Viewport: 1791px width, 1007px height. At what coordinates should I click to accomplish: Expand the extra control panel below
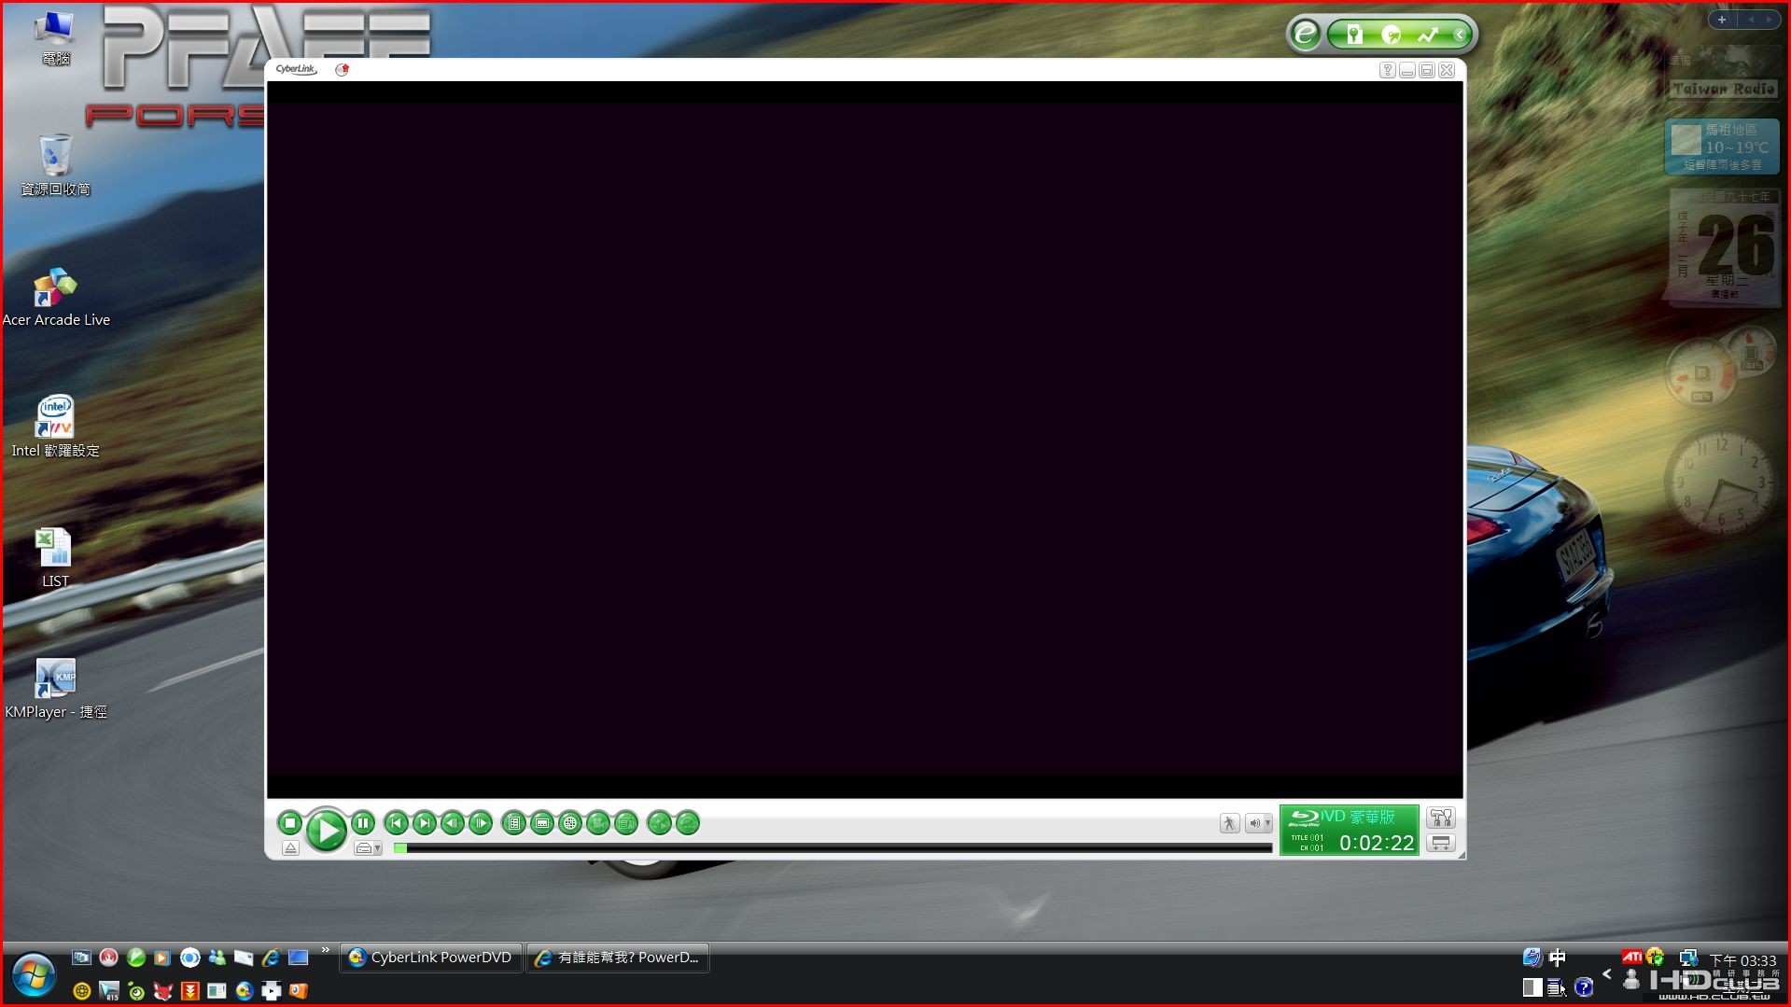(1441, 844)
